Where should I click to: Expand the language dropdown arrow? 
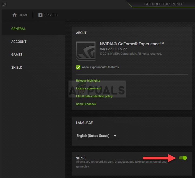click(x=115, y=136)
